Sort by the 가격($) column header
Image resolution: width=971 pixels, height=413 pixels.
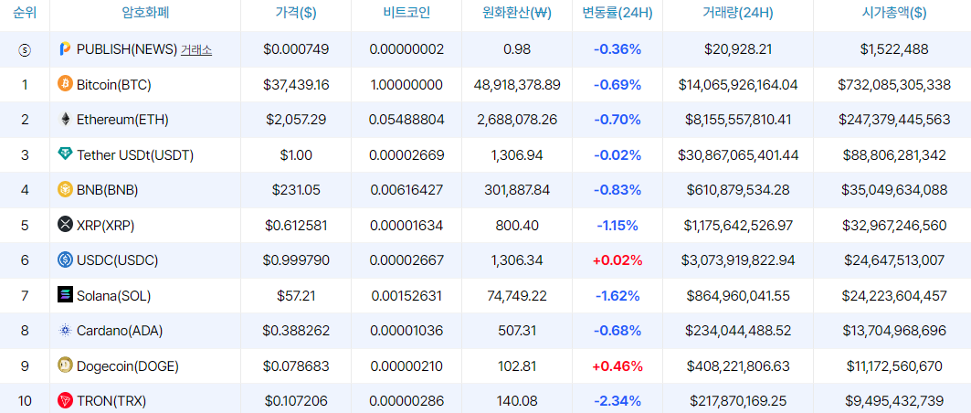click(x=296, y=13)
